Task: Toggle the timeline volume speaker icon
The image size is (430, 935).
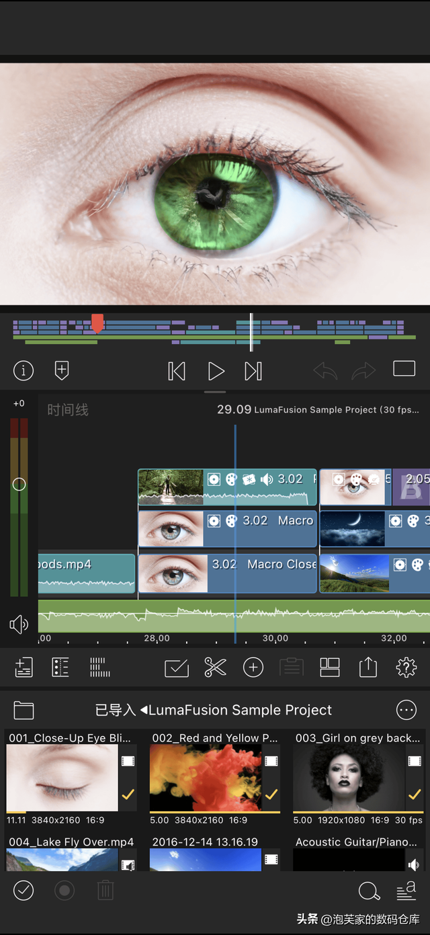Action: coord(19,625)
